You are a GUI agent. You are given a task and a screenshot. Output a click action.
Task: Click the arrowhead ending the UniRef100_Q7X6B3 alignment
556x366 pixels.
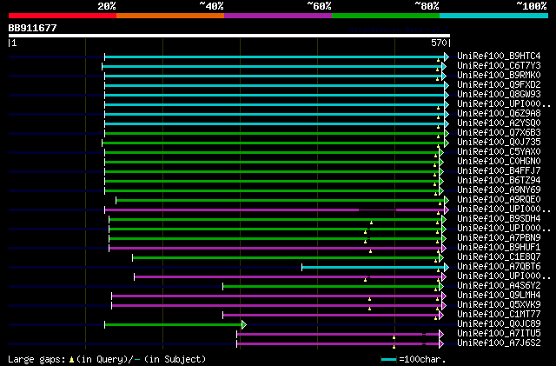point(447,134)
